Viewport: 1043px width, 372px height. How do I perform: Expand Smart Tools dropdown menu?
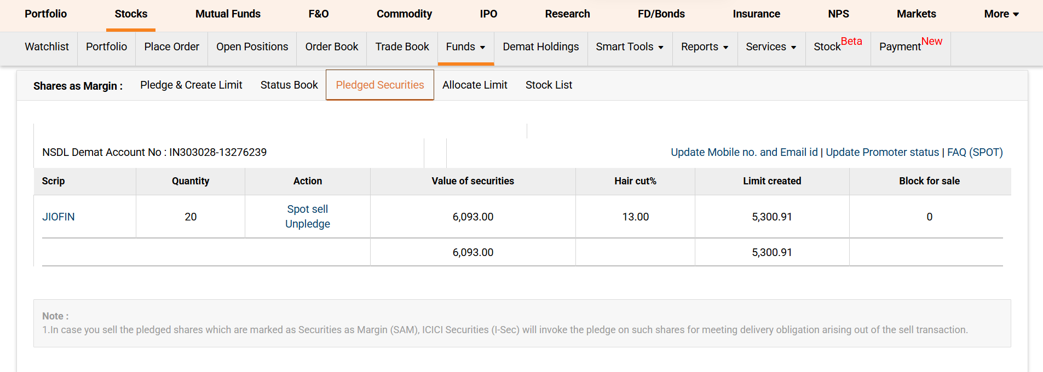point(629,47)
